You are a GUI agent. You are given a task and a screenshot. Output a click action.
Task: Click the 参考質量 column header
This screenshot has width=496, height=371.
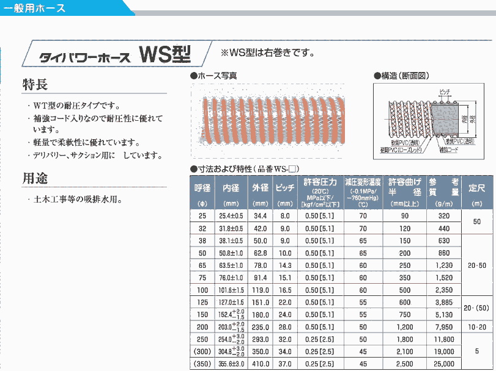pyautogui.click(x=444, y=192)
